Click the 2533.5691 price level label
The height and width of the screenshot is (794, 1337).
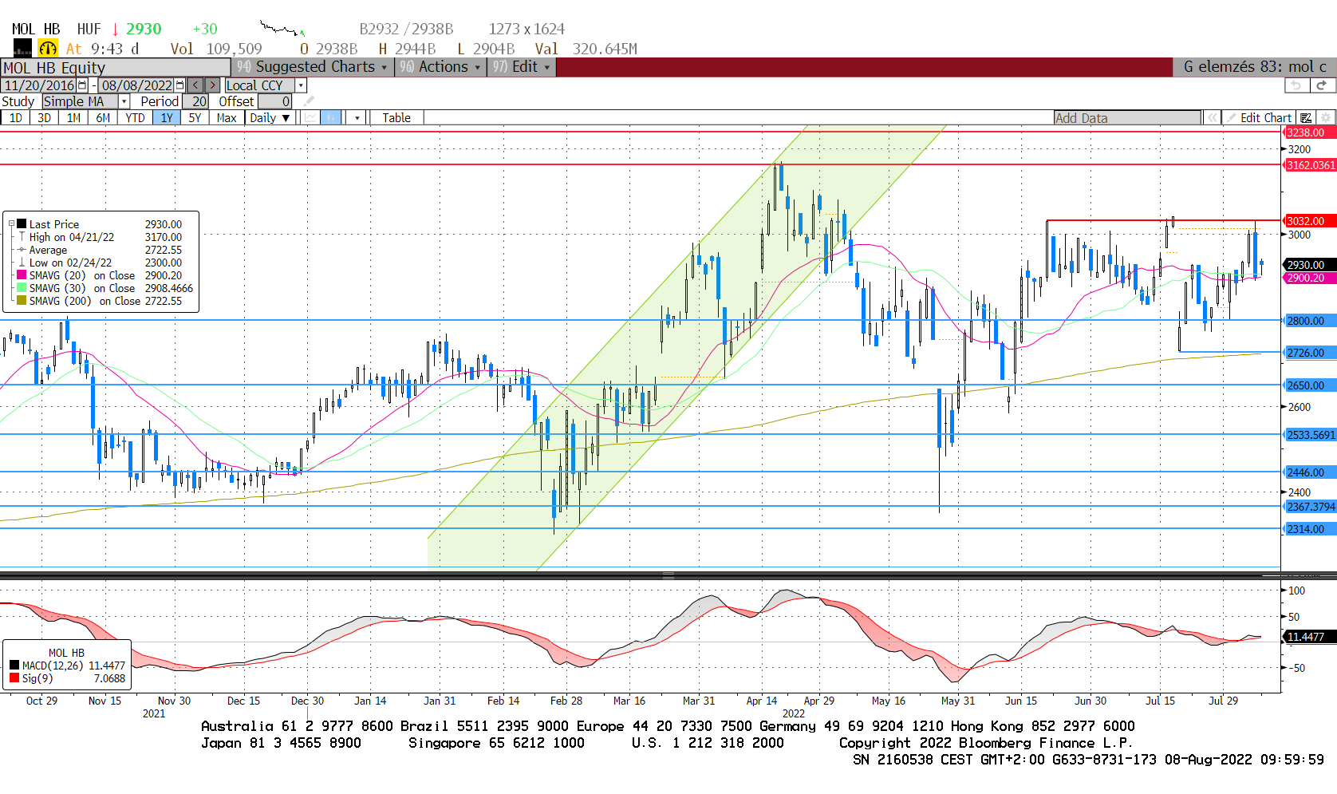point(1309,435)
